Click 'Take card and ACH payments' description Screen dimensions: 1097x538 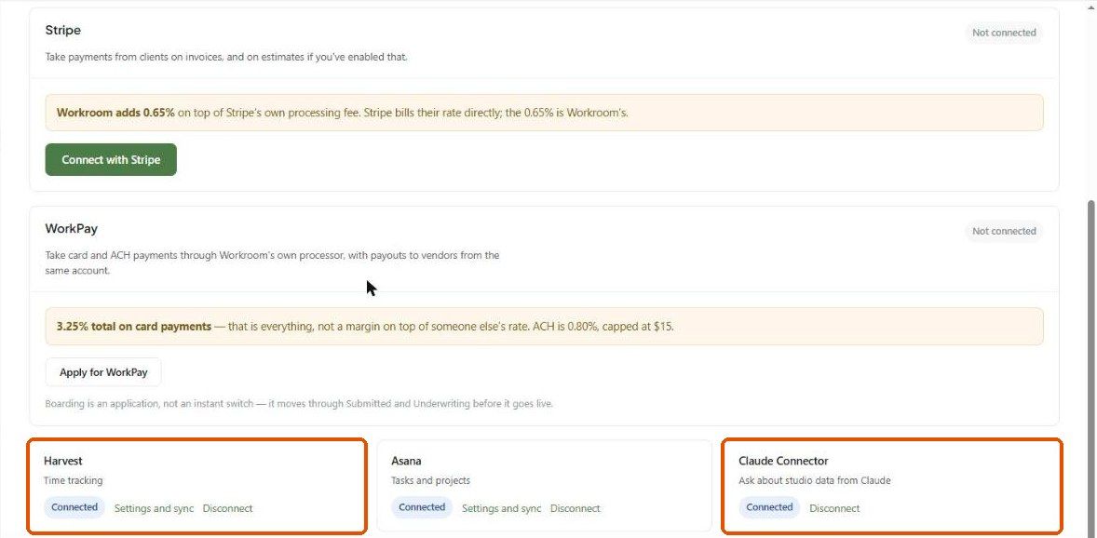pyautogui.click(x=273, y=263)
